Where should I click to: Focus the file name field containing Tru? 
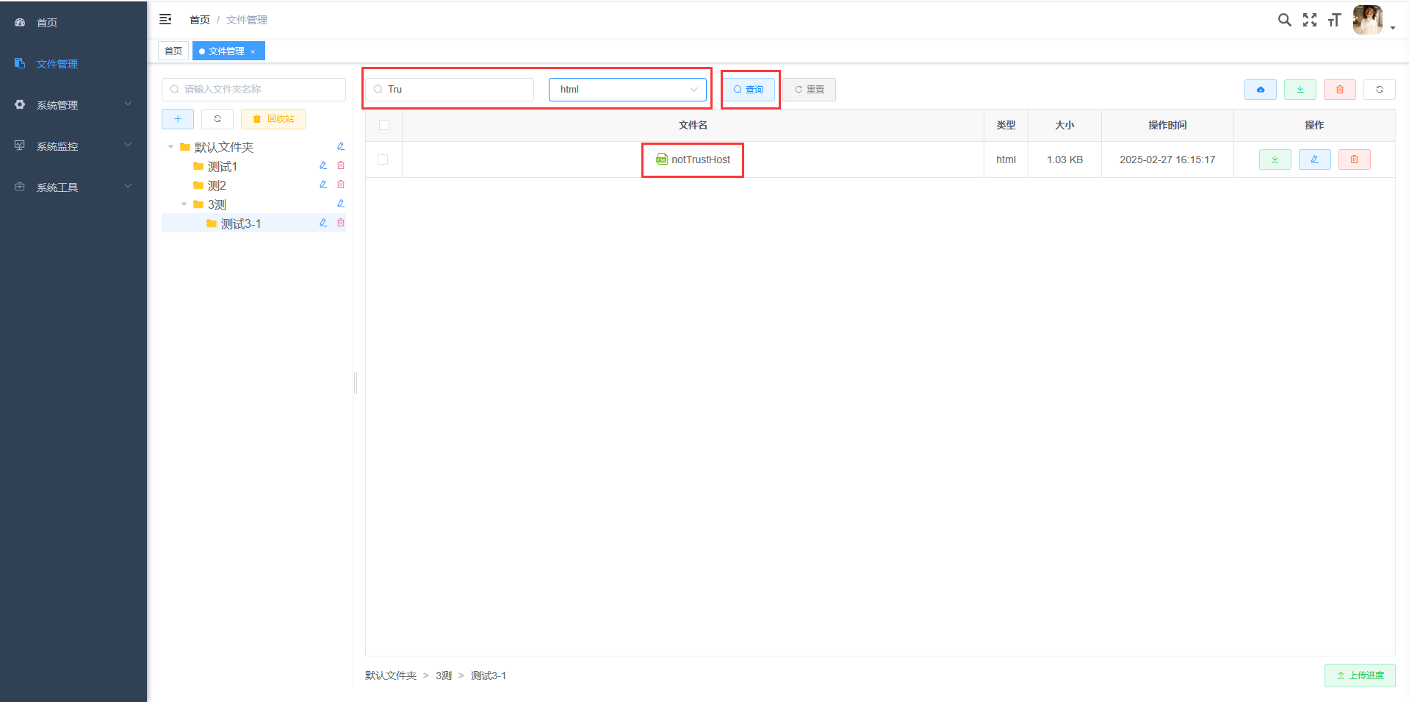(450, 90)
